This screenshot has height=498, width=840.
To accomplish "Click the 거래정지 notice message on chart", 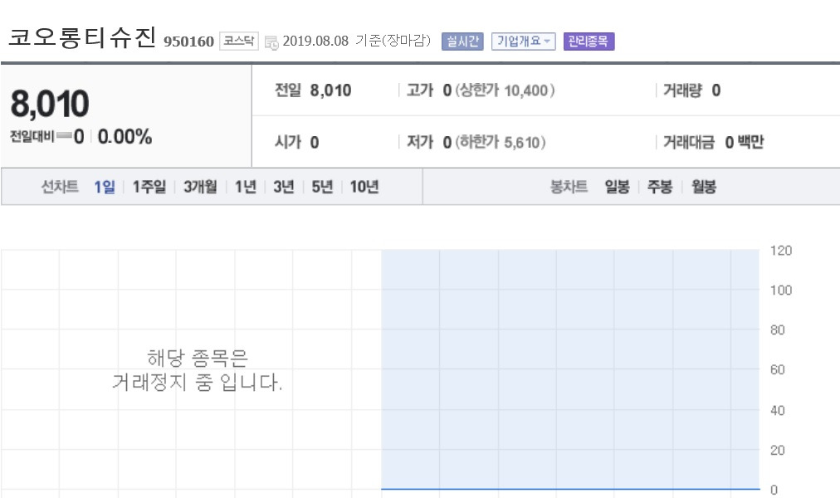I will [197, 370].
